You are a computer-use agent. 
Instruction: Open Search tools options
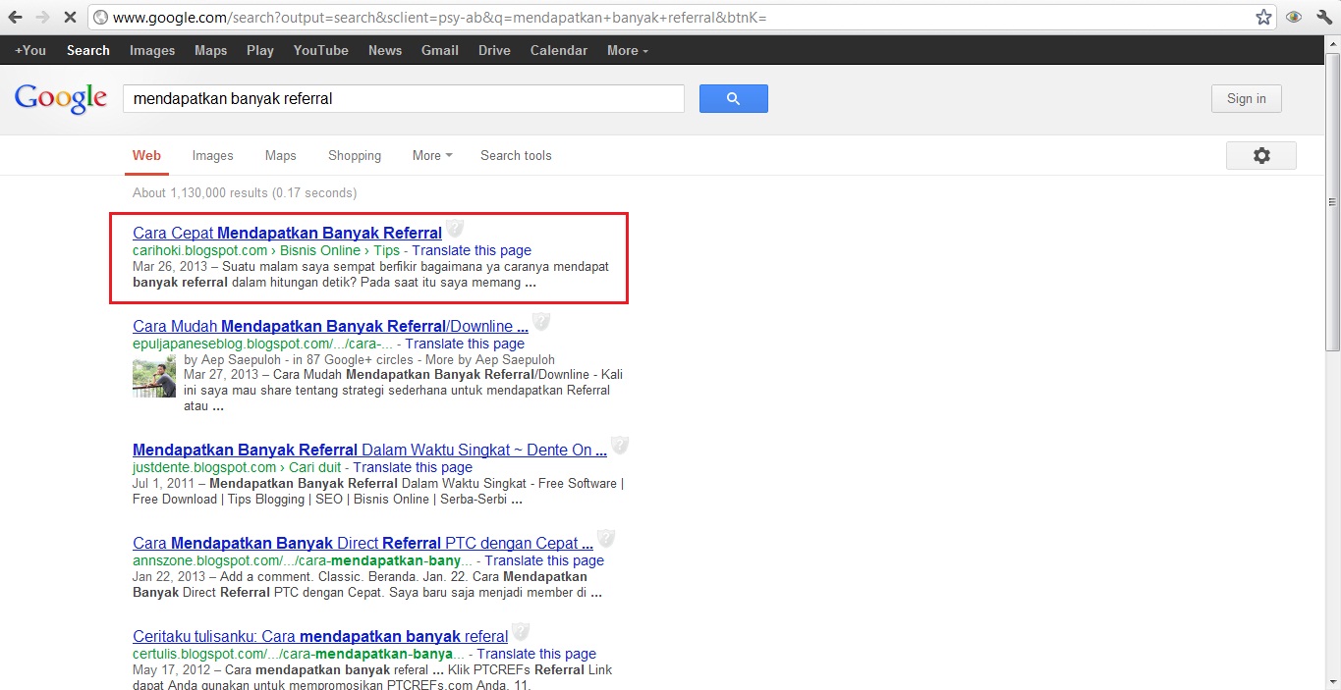(516, 155)
